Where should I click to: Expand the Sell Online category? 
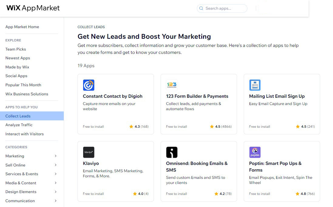pyautogui.click(x=56, y=165)
